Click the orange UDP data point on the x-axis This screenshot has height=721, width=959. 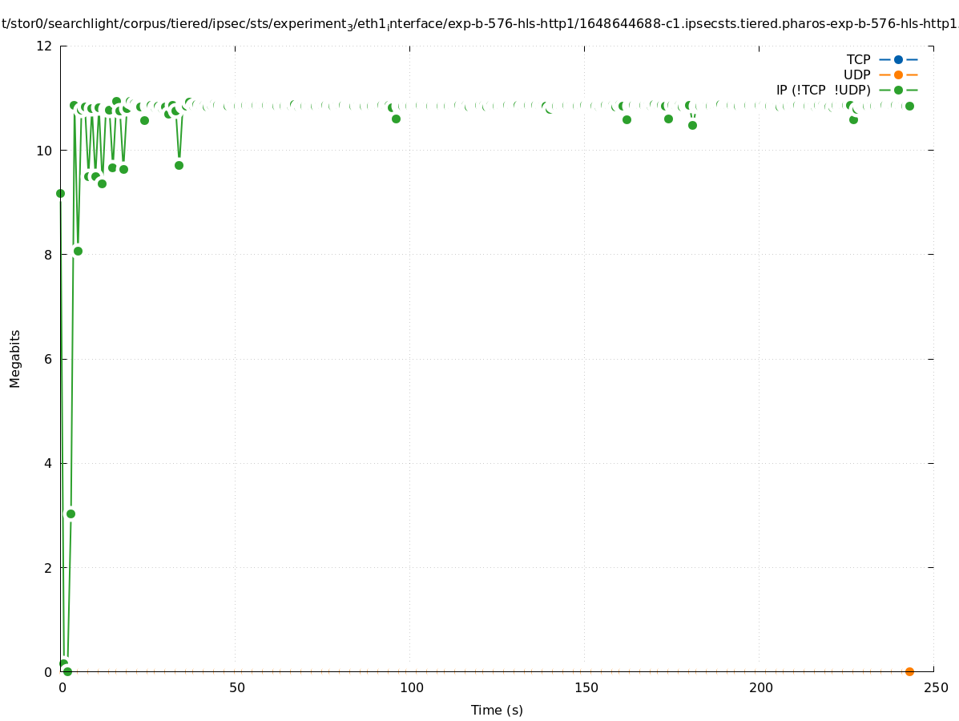909,671
